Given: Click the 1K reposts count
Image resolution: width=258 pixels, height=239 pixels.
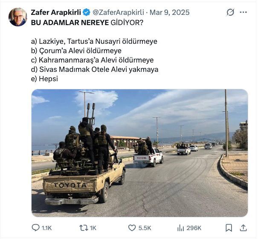Looking at the screenshot, I should tap(93, 228).
